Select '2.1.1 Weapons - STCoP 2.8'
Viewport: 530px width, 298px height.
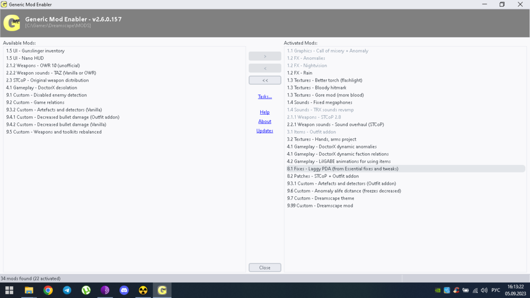(x=314, y=117)
